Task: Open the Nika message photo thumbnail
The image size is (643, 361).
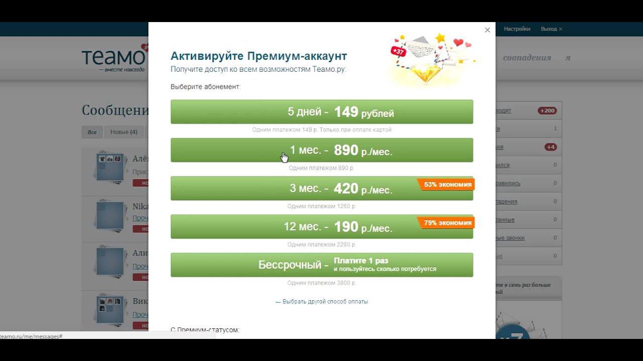Action: coord(110,216)
